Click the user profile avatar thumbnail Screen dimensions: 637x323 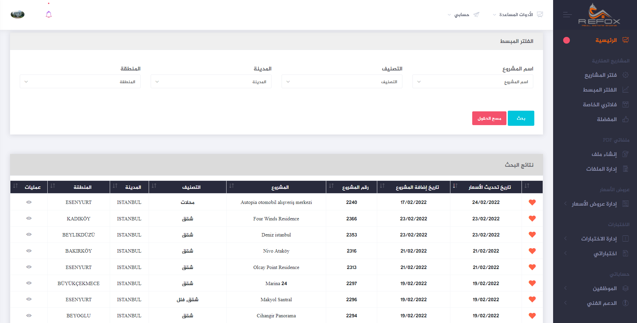click(x=17, y=14)
